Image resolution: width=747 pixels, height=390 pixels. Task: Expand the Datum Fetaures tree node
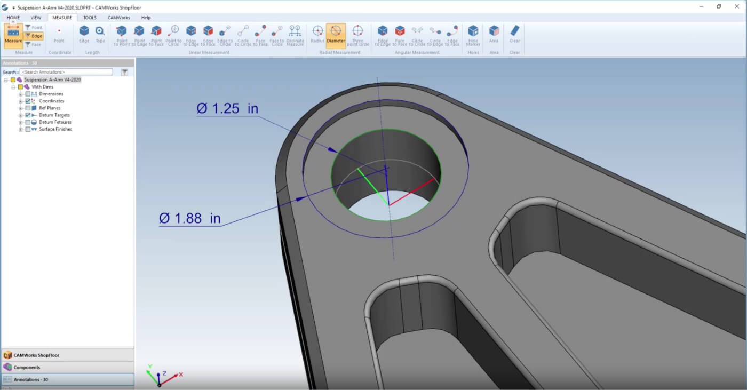coord(21,122)
